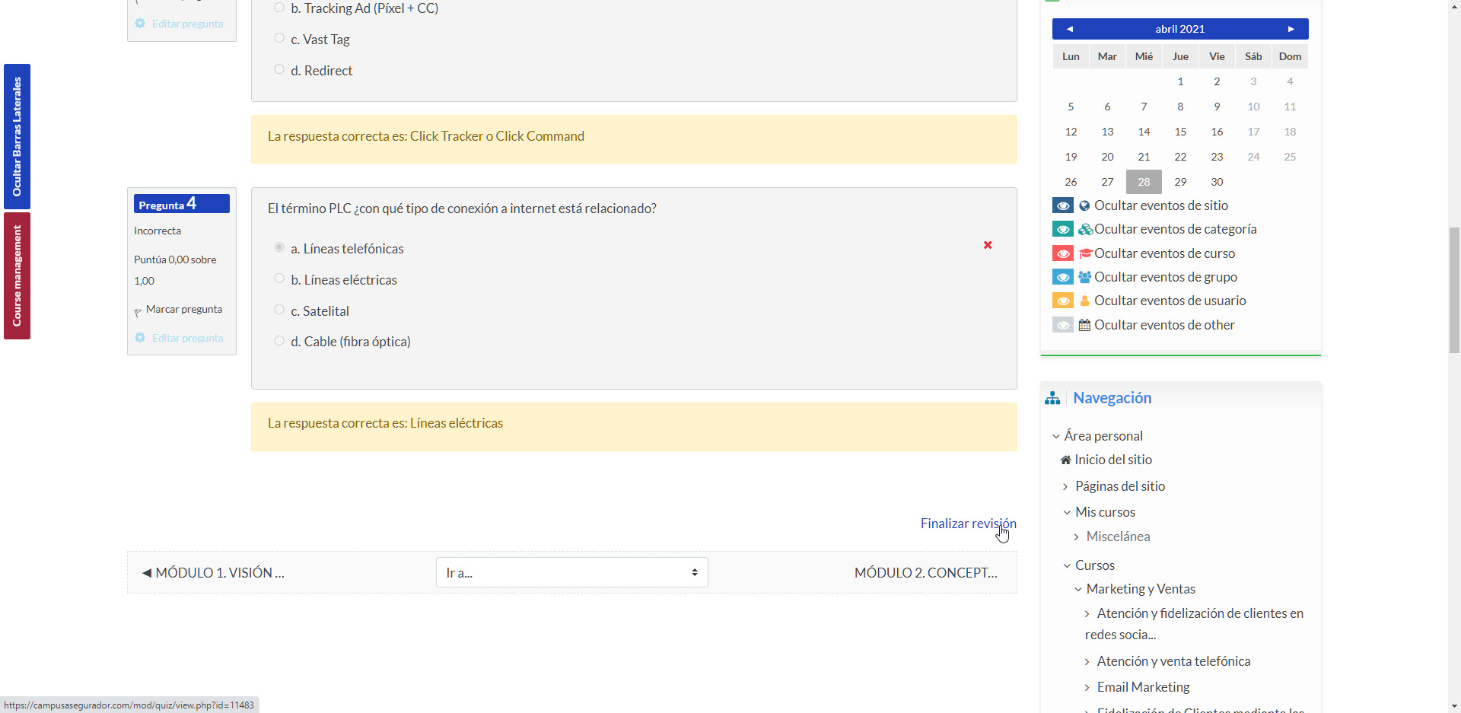This screenshot has height=713, width=1461.
Task: Click the next month arrow in calendar
Action: (1291, 29)
